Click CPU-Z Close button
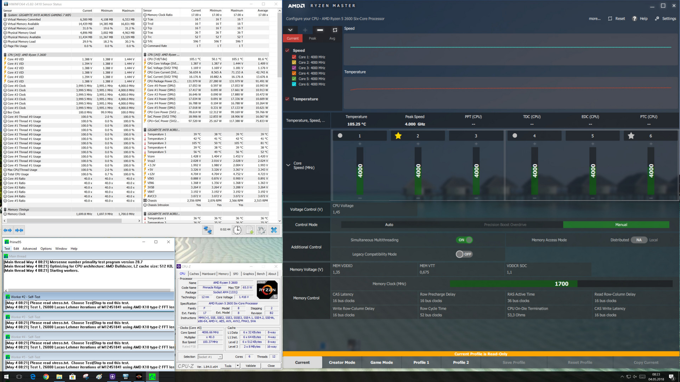The image size is (680, 382). point(271,366)
